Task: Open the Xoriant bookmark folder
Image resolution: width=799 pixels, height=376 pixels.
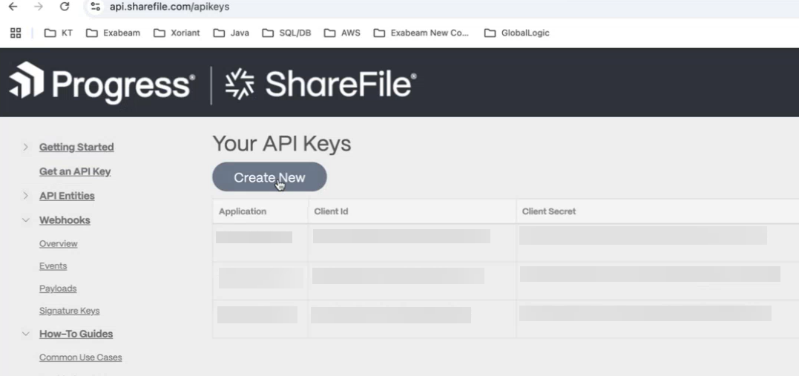Action: (177, 33)
